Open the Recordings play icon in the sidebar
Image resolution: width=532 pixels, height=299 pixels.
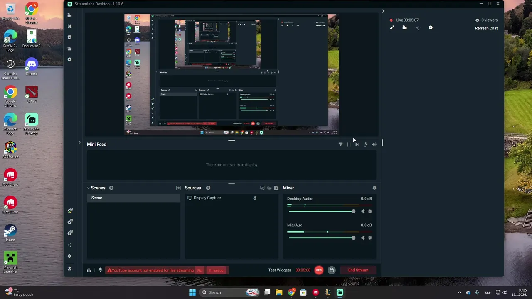pyautogui.click(x=69, y=59)
